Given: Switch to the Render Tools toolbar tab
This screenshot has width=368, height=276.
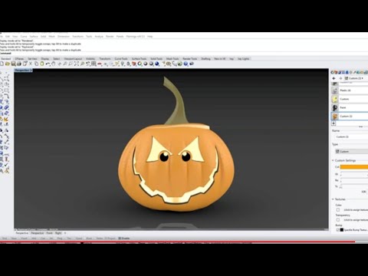Looking at the screenshot, I should point(190,59).
